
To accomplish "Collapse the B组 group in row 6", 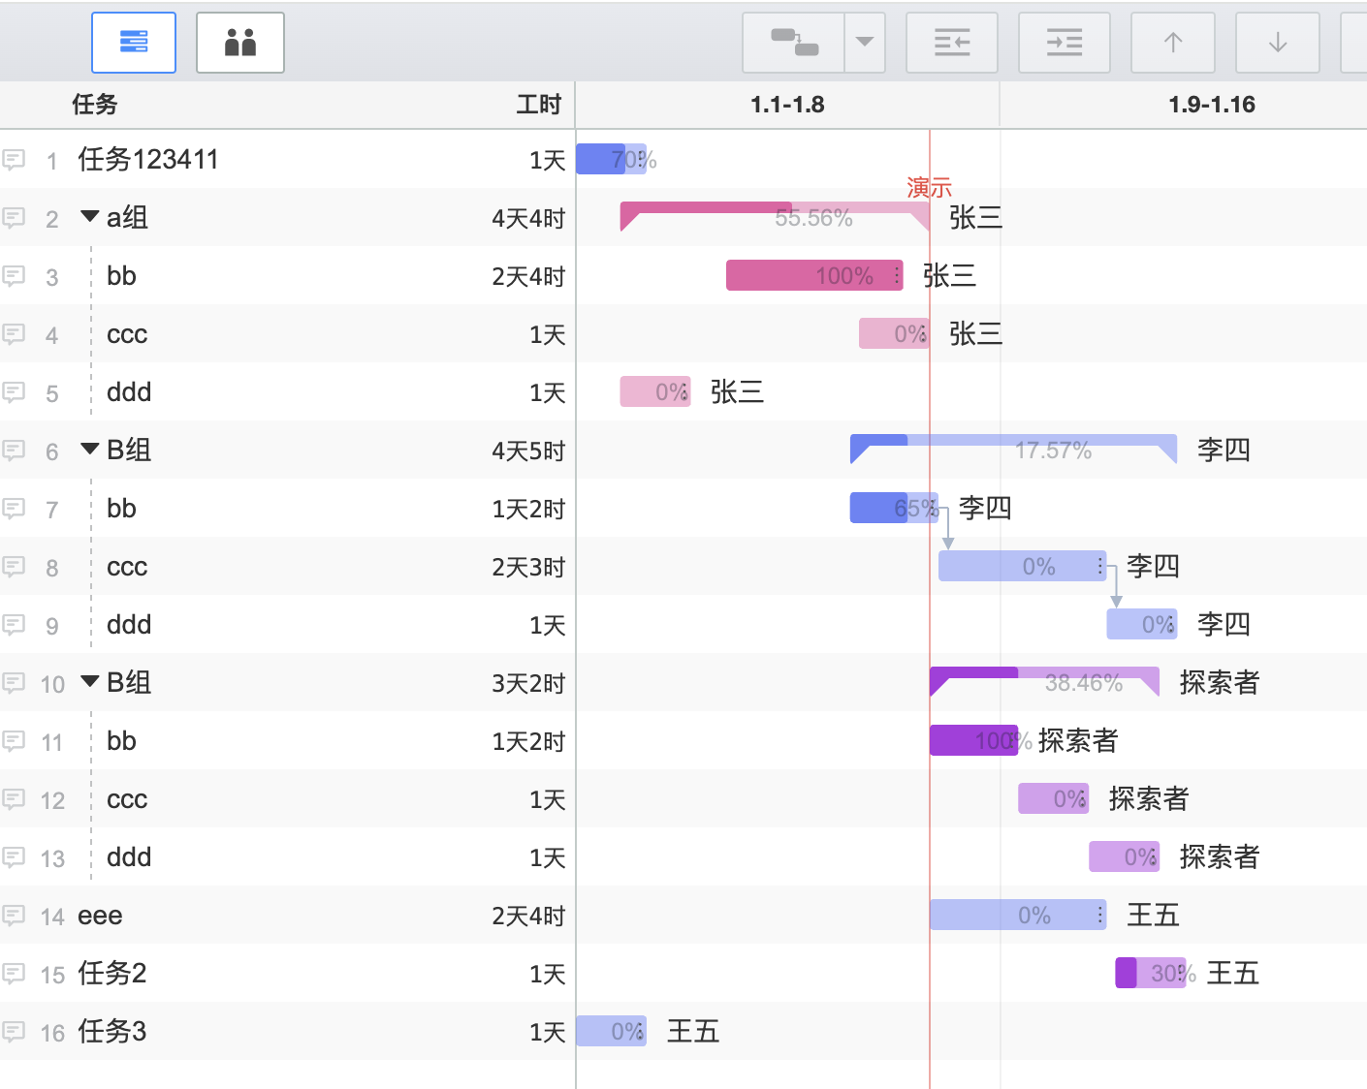I will point(90,449).
